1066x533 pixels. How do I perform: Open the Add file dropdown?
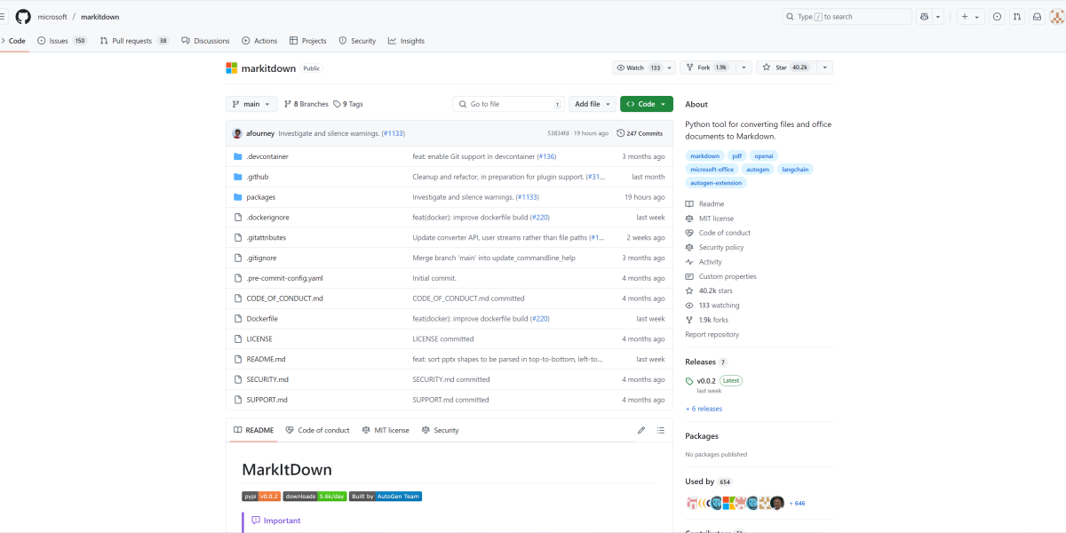pos(593,104)
